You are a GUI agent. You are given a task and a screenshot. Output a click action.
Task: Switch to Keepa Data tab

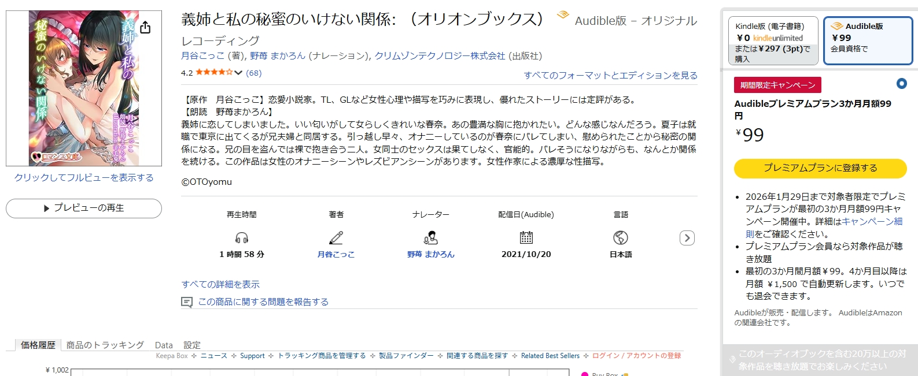164,345
